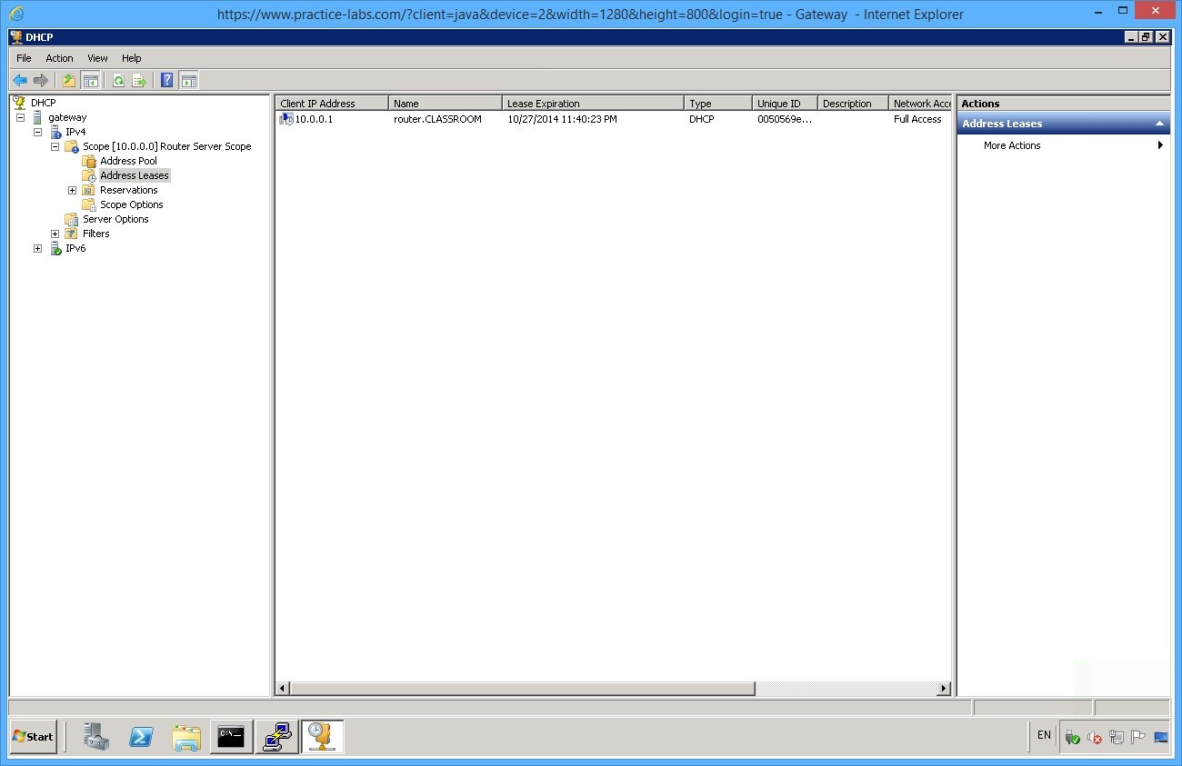Expand the Reservations node
Viewport: 1182px width, 766px height.
tap(72, 190)
